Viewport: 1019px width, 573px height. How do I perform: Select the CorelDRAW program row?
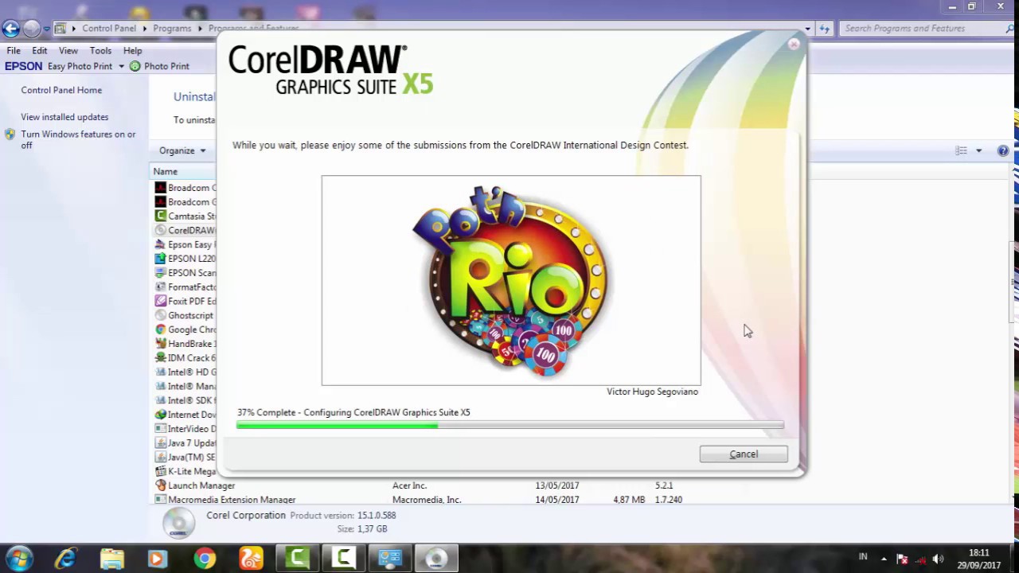pos(185,230)
